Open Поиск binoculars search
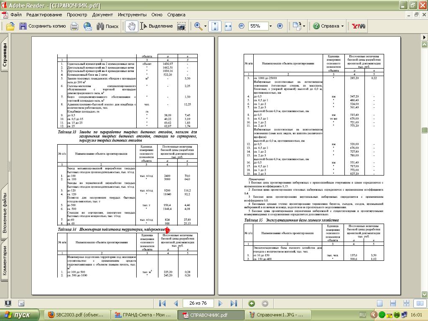Image resolution: width=428 pixels, height=321 pixels. 107,26
